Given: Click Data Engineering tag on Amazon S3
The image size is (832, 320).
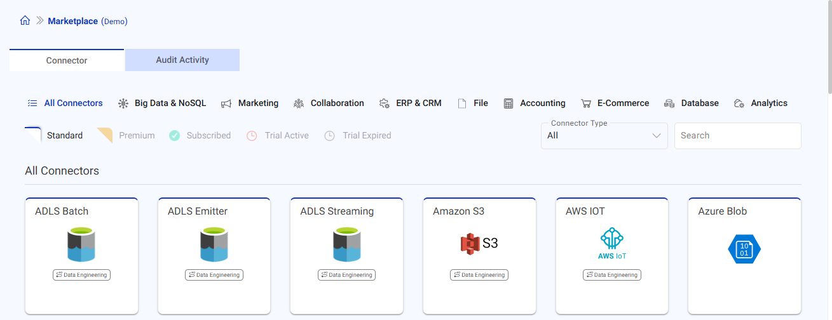Looking at the screenshot, I should (x=479, y=275).
